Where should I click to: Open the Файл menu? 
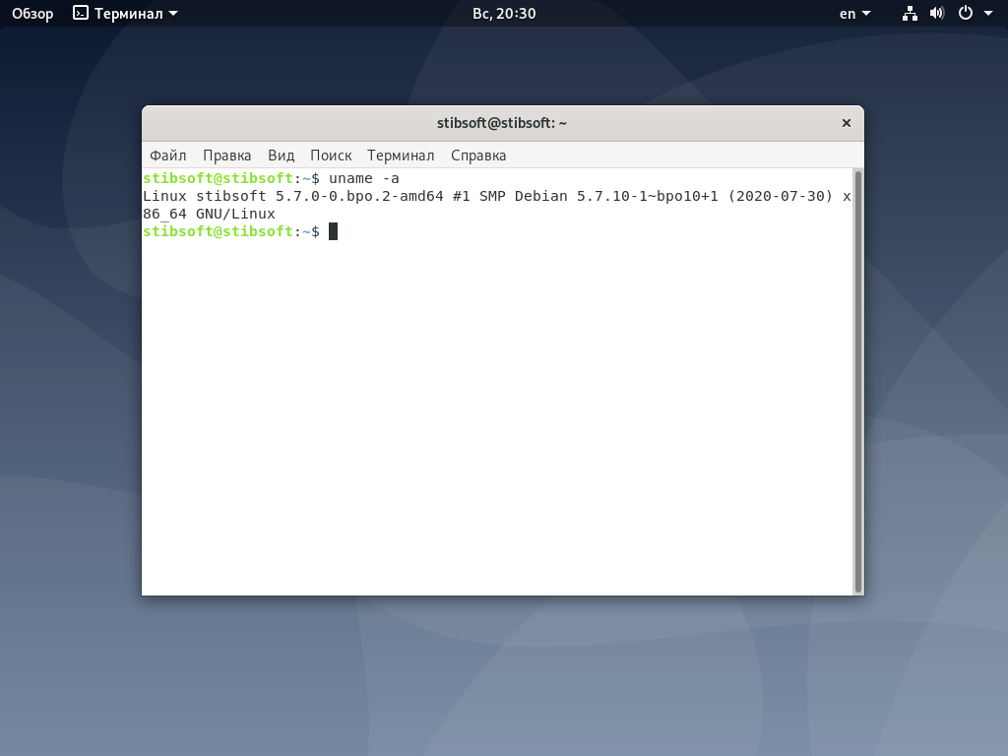tap(167, 156)
